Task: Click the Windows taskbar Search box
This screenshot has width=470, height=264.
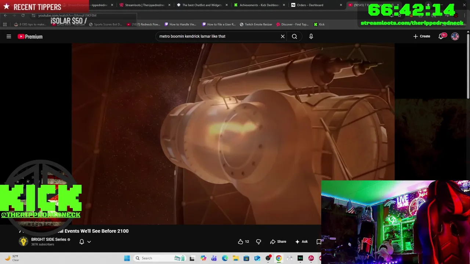Action: pos(160,258)
